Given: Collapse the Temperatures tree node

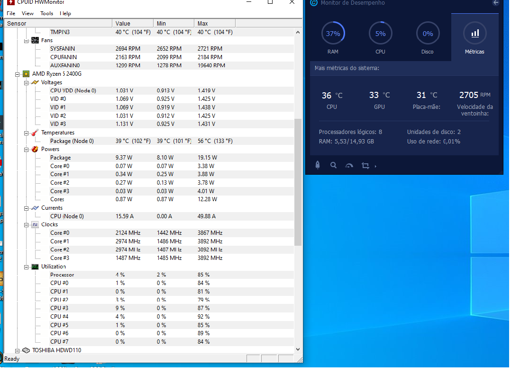Looking at the screenshot, I should pyautogui.click(x=26, y=133).
